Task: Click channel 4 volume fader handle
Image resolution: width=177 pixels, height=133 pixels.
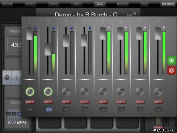Action: (x=84, y=40)
